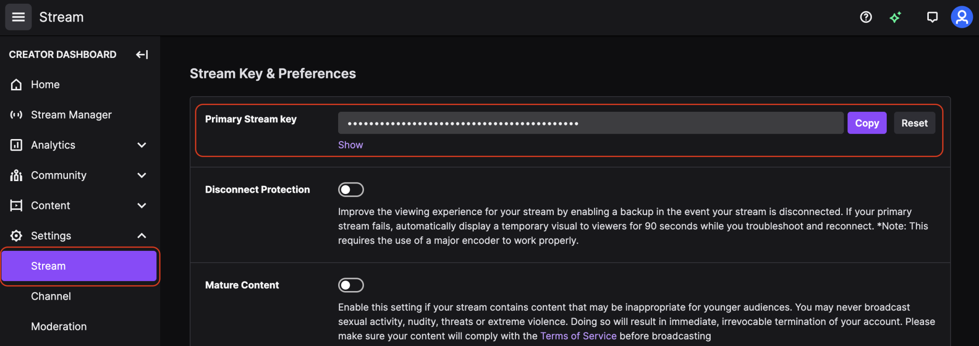Screen dimensions: 979x346
Task: Click inside the stream key field
Action: [x=588, y=123]
